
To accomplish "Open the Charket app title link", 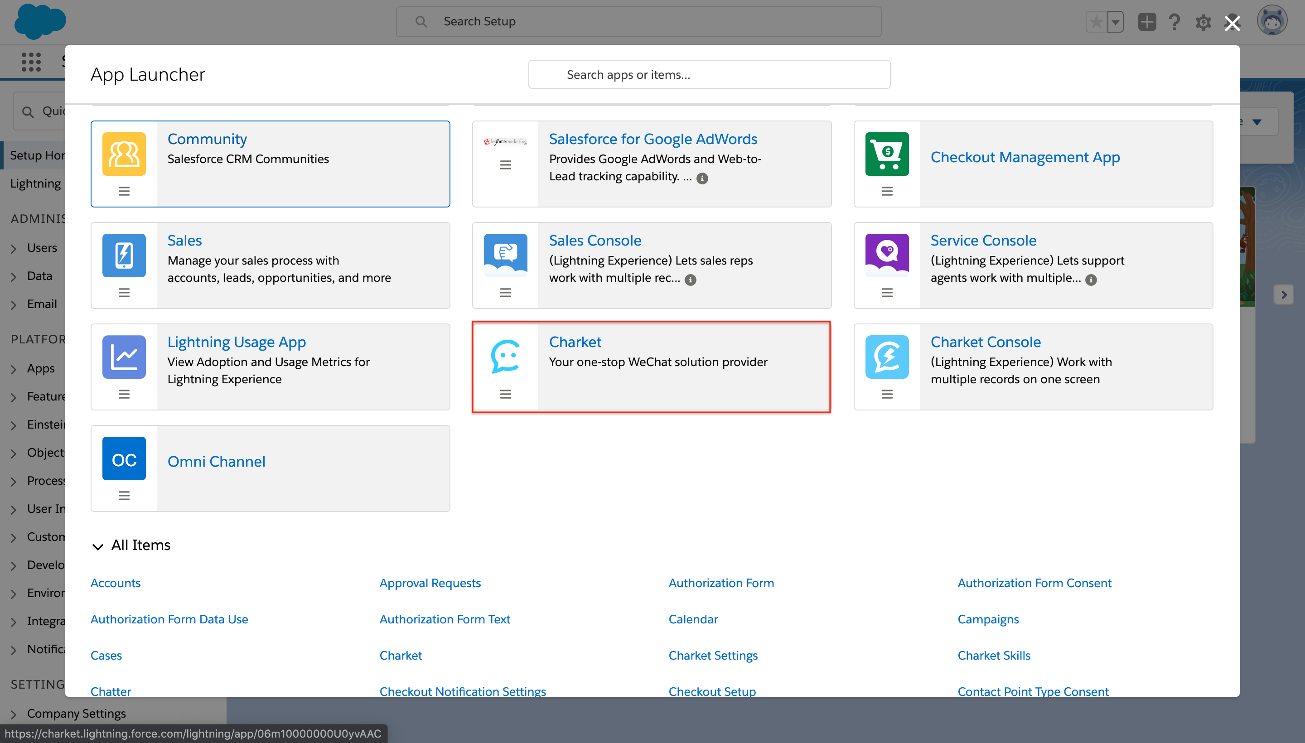I will coord(575,342).
